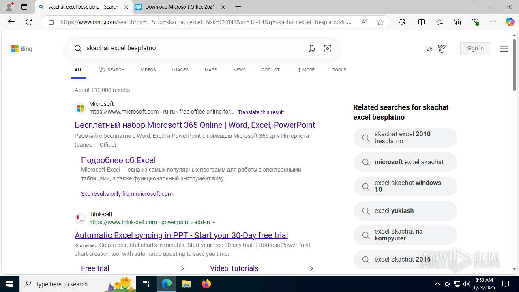
Task: Open the Collections icon
Action: [x=457, y=22]
